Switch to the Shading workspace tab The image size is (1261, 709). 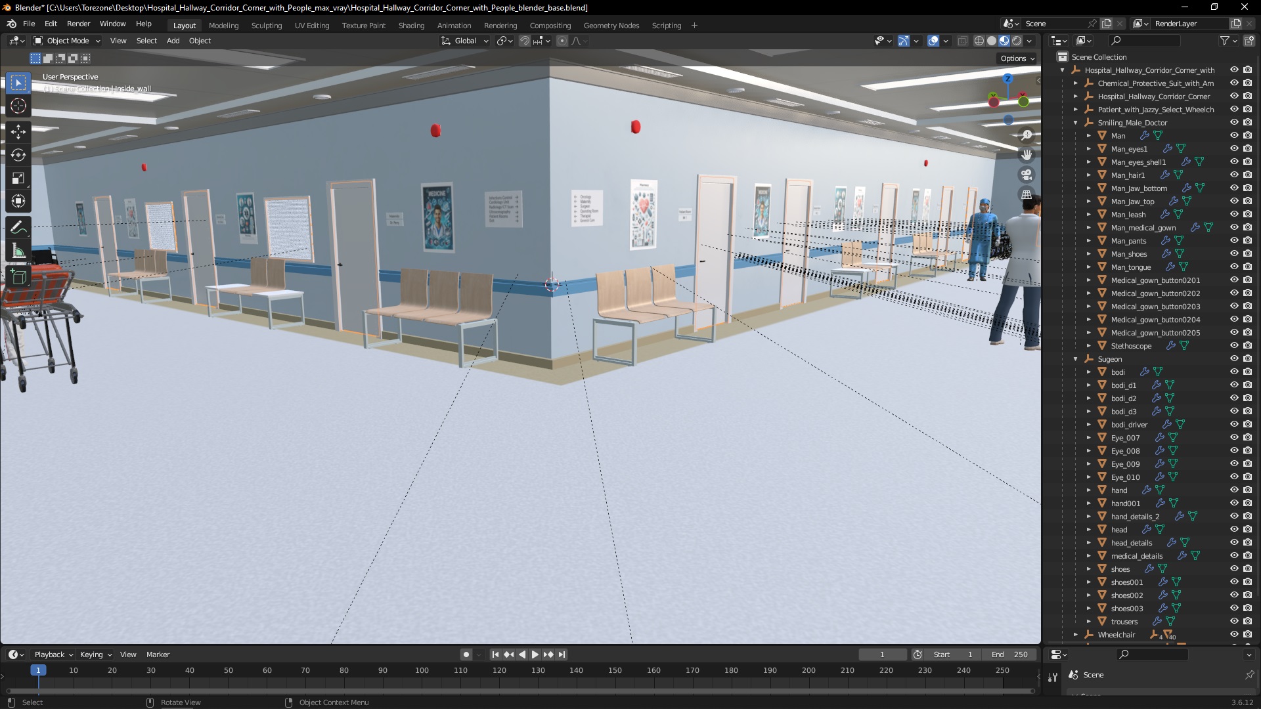(411, 26)
